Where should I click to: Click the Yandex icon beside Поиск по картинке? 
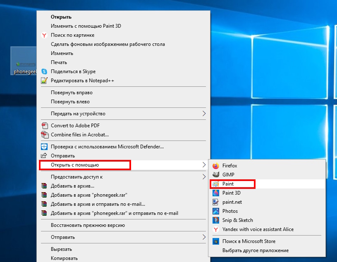(x=44, y=35)
